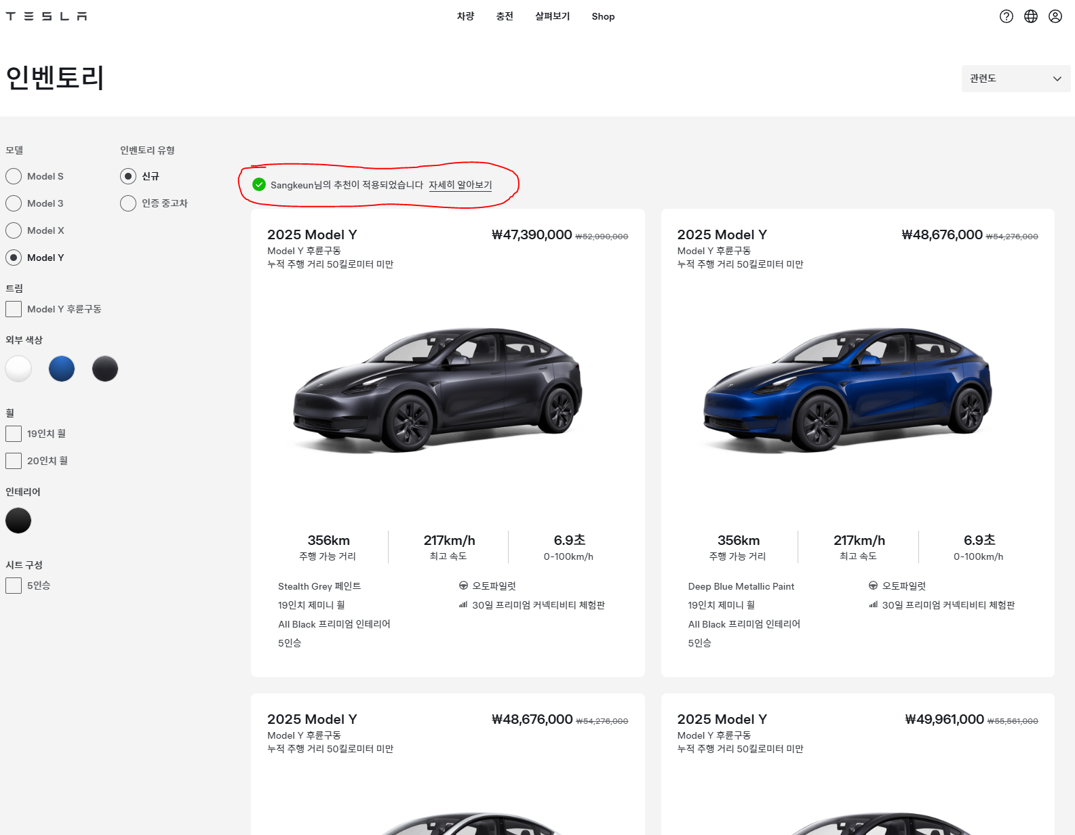The width and height of the screenshot is (1075, 835).
Task: Click the ₩49,961,000 price text
Action: tap(944, 719)
